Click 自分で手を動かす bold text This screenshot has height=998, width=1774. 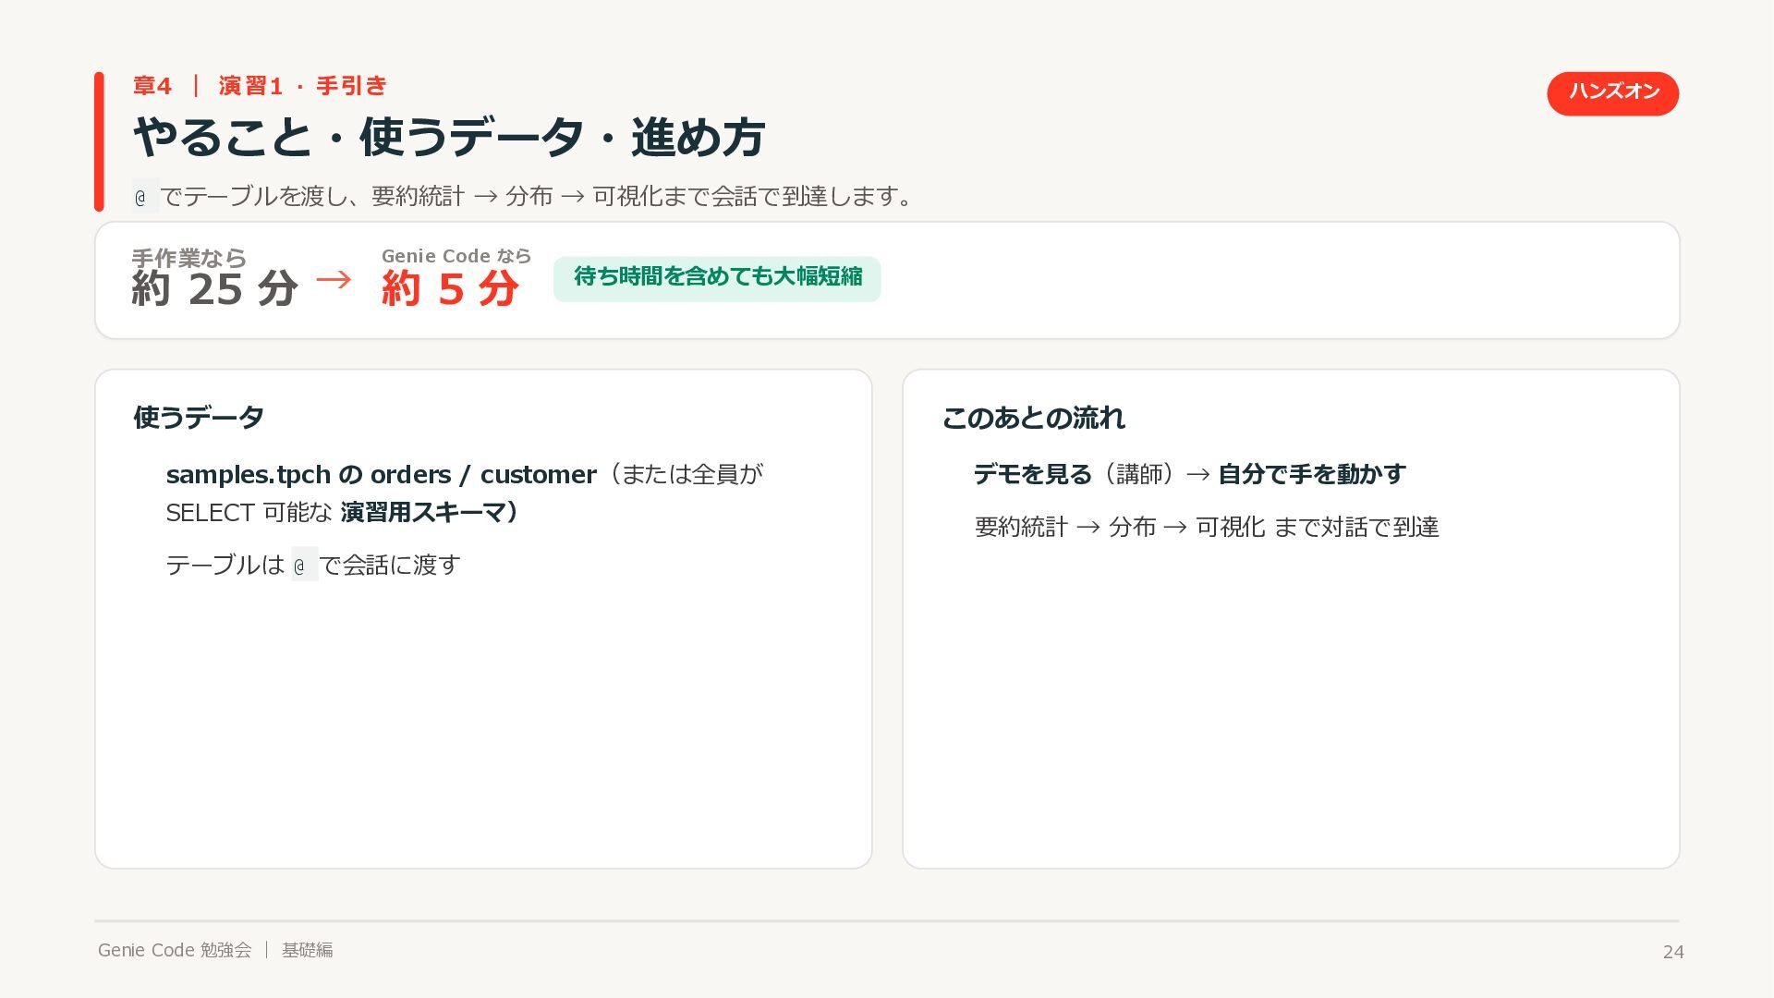pyautogui.click(x=1312, y=474)
